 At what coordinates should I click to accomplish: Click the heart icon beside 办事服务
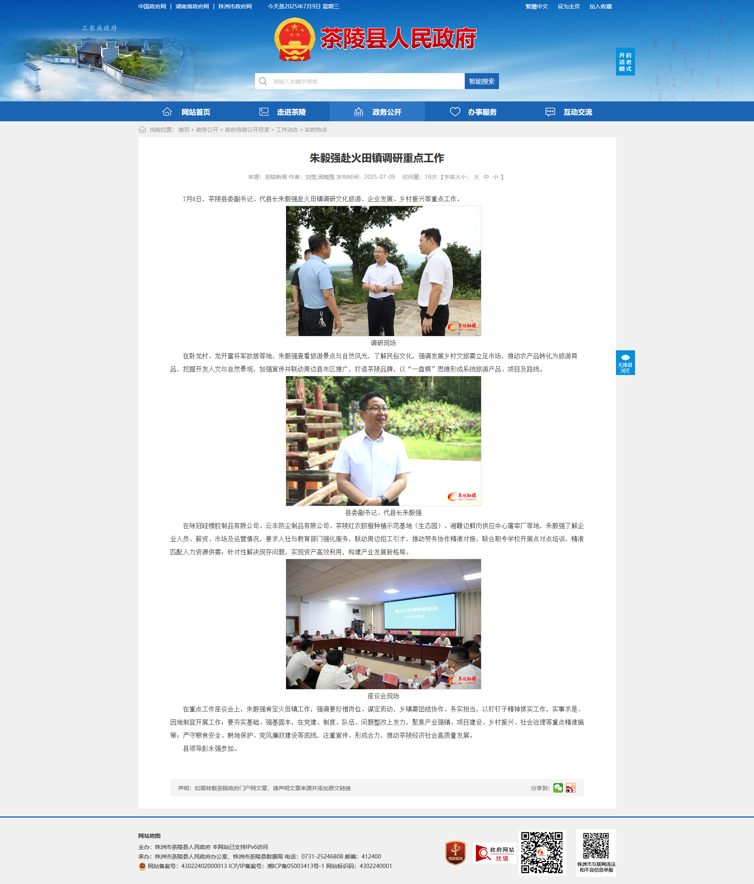pos(455,112)
